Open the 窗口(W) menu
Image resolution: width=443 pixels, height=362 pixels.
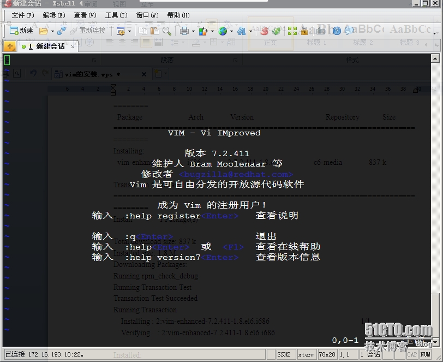coord(147,15)
